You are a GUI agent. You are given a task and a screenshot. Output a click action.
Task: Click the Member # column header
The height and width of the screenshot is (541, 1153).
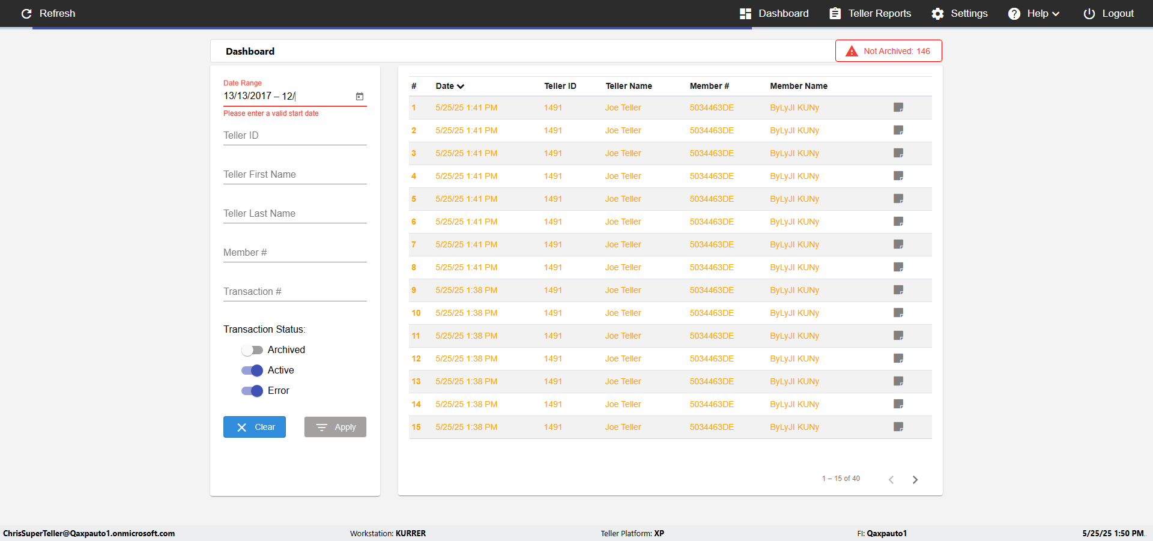point(709,86)
